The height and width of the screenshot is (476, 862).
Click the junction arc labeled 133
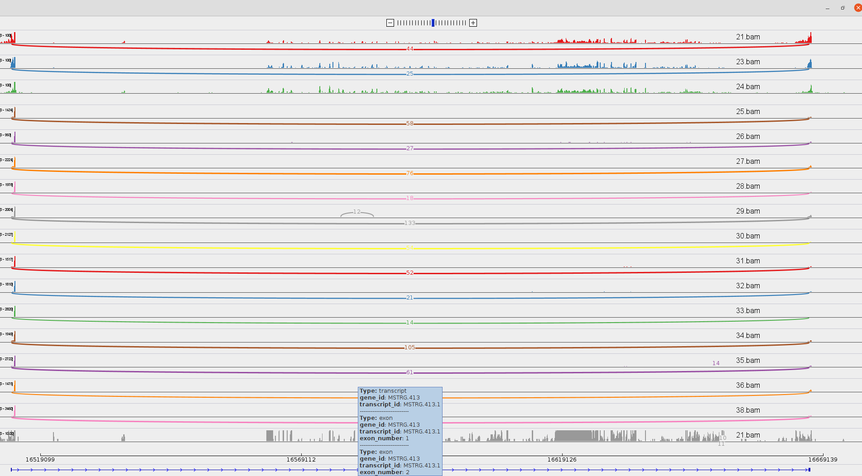pos(410,223)
